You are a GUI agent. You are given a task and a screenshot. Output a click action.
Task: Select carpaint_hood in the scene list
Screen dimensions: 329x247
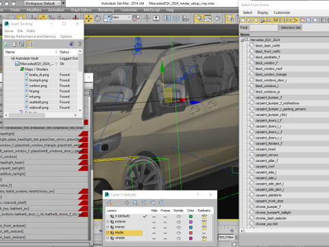[265, 150]
